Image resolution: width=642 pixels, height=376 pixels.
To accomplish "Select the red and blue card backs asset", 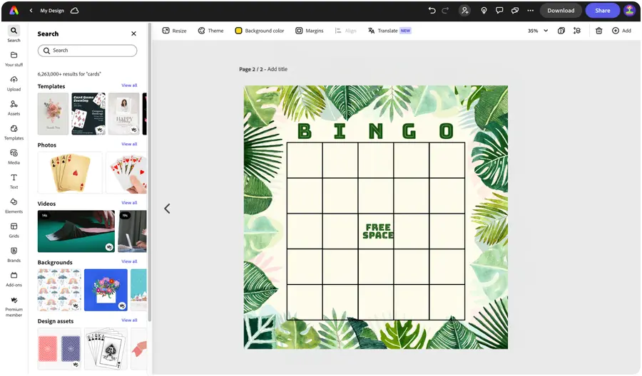I will pos(59,349).
